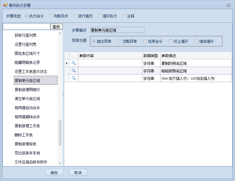
Task: Select 复制新增工作表 from the command list
Action: pos(27,126)
